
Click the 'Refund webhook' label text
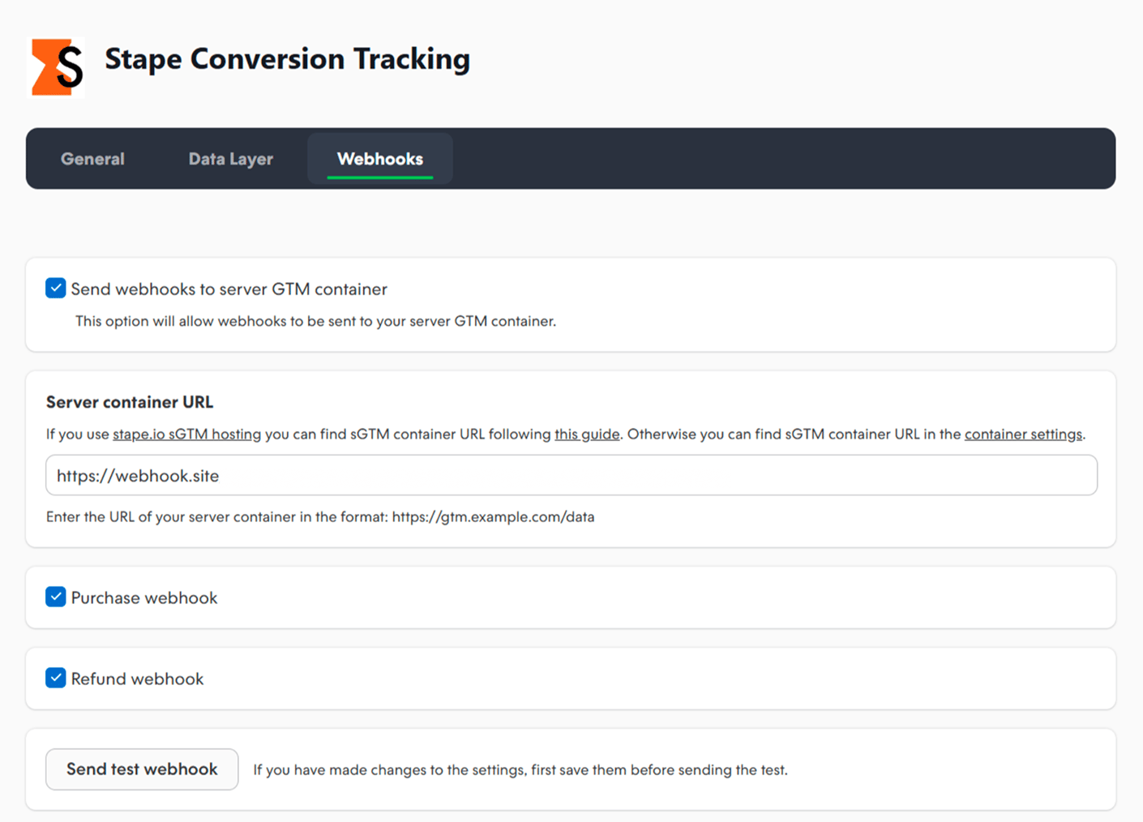(x=137, y=679)
